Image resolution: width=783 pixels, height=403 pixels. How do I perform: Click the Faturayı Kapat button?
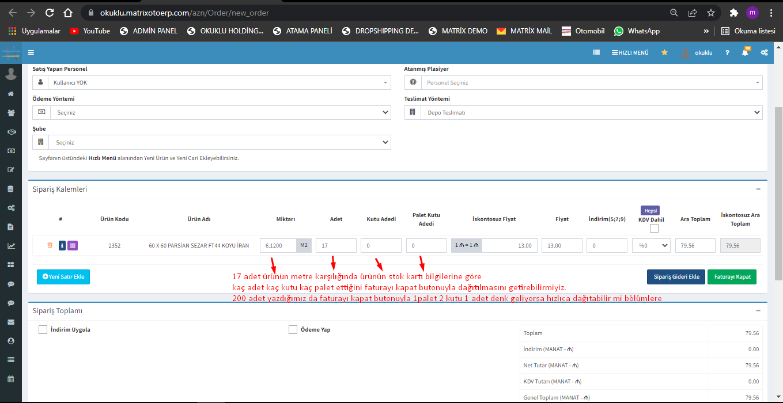pyautogui.click(x=732, y=277)
